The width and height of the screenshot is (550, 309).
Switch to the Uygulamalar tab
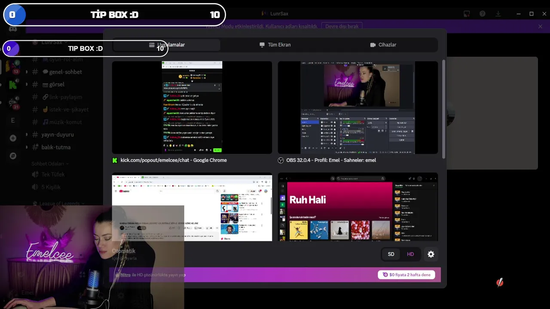[167, 45]
